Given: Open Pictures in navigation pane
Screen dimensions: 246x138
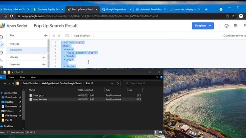Looking at the screenshot, I should tap(9, 111).
